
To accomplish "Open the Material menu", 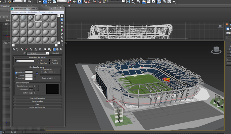I will tap(23, 12).
